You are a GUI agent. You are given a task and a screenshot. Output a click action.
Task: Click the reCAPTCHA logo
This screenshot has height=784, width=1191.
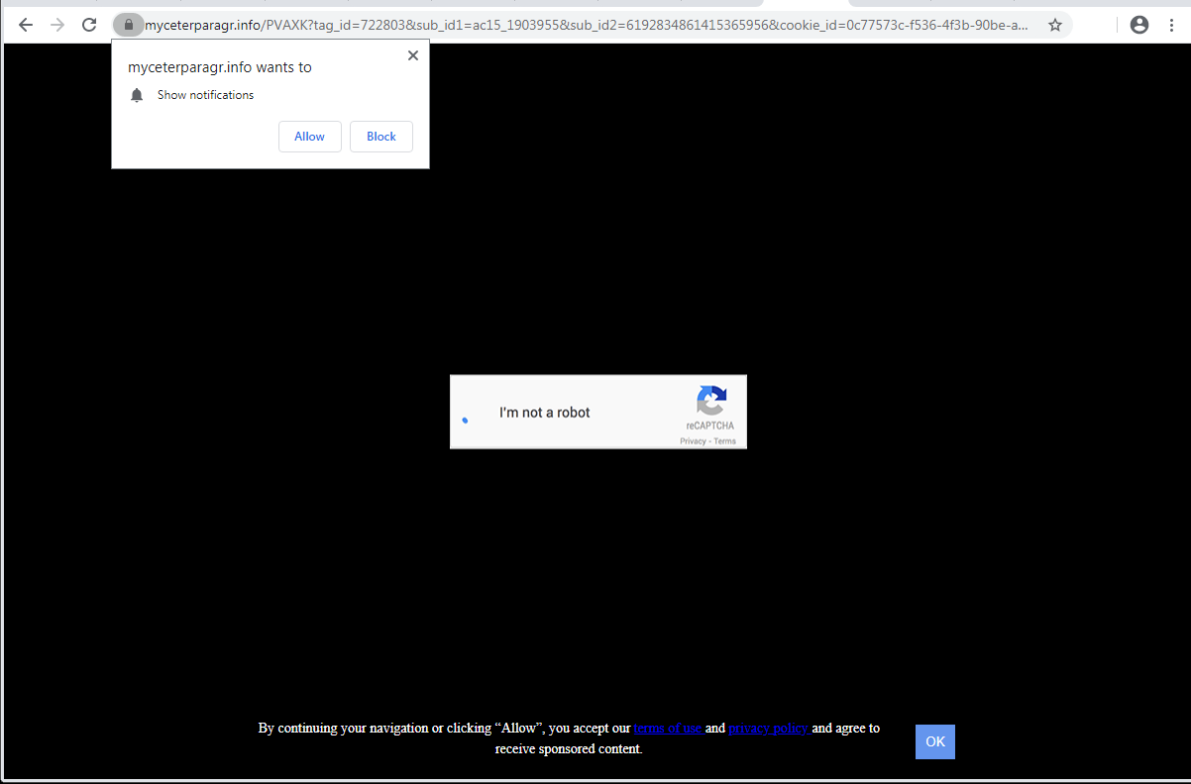pyautogui.click(x=711, y=403)
